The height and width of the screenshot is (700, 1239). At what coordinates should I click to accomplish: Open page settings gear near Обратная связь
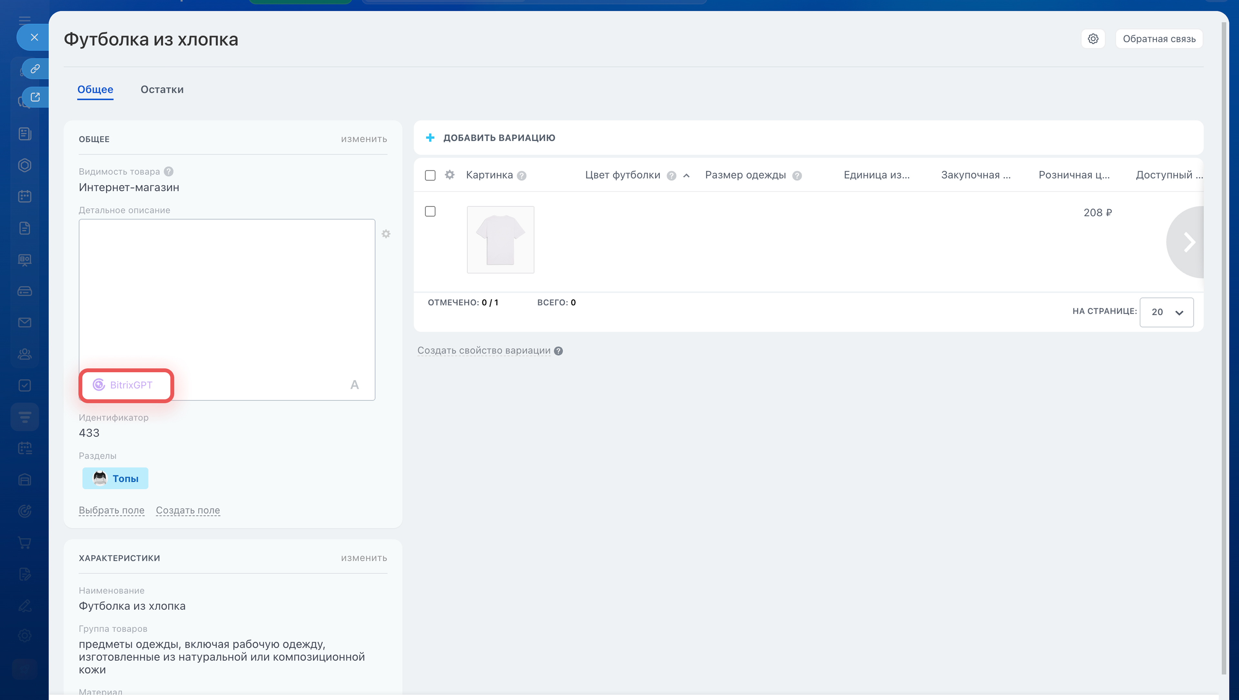click(x=1093, y=39)
